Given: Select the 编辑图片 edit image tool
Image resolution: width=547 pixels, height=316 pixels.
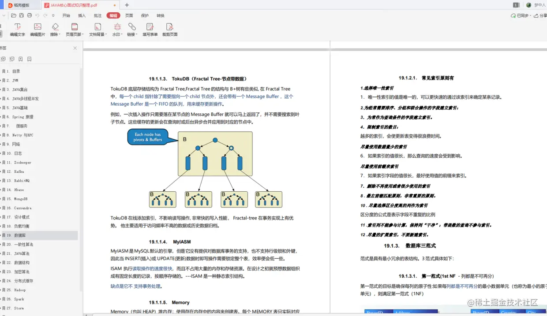Looking at the screenshot, I should pos(37,30).
